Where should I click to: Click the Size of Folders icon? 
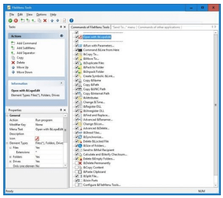coord(80,145)
